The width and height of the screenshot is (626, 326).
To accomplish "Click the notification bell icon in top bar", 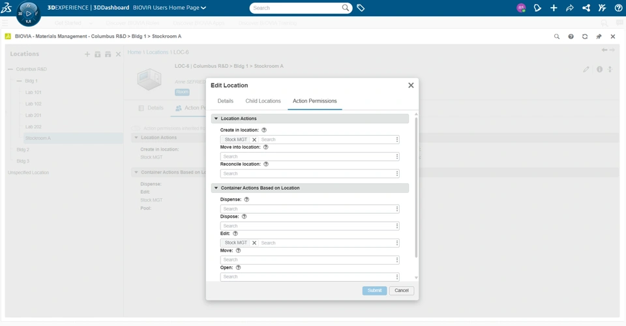I will (537, 8).
